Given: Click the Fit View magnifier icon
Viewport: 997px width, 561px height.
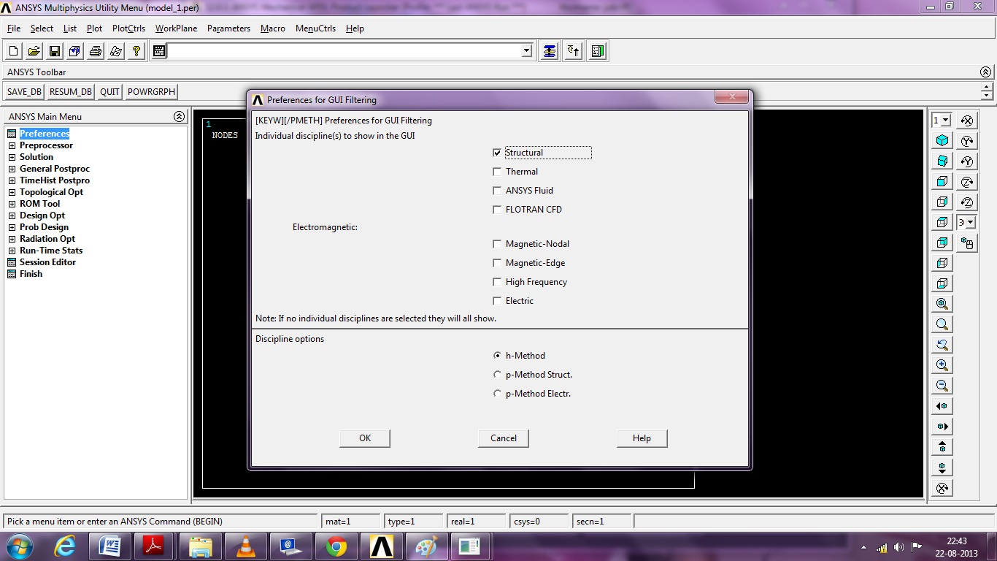Looking at the screenshot, I should pyautogui.click(x=942, y=304).
